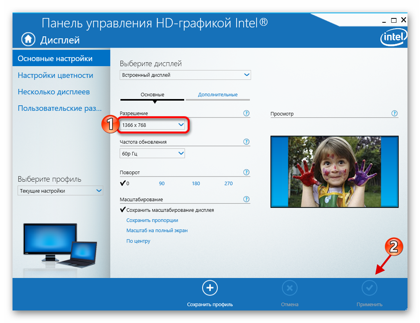Select the 90 degree rotation option

point(162,183)
